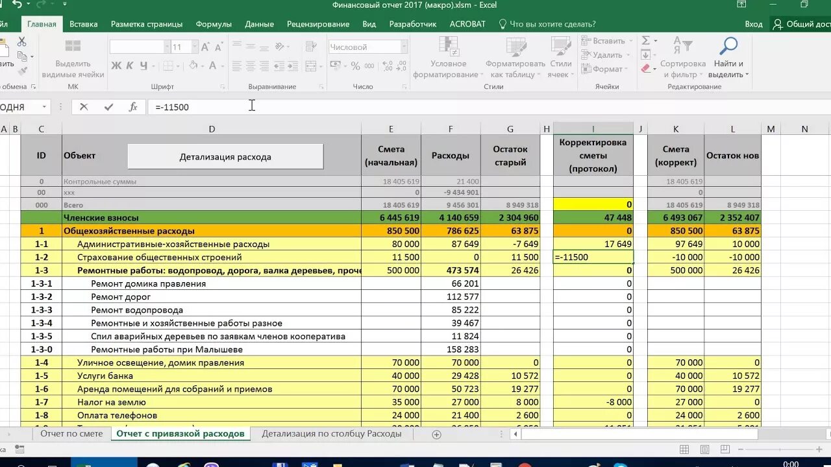Apply comma thousands separator 000 format
Viewport: 831px width, 467px height.
point(370,66)
